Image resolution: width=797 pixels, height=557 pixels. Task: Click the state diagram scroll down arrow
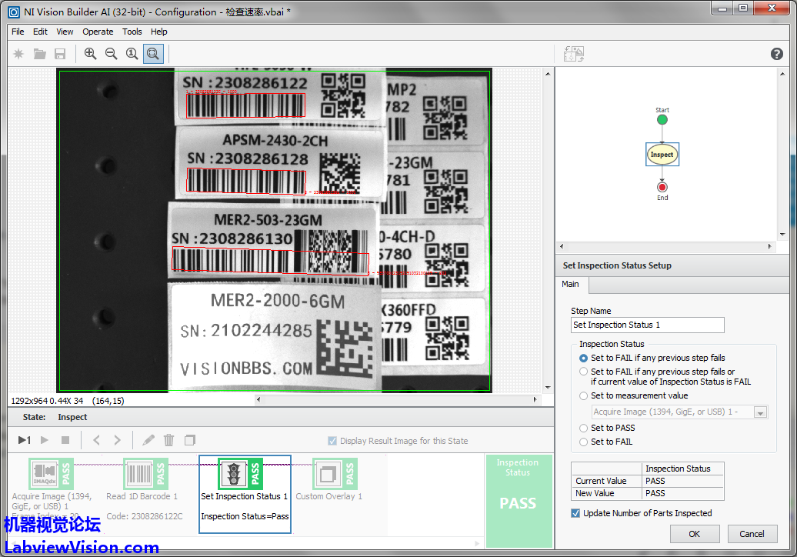coord(782,235)
